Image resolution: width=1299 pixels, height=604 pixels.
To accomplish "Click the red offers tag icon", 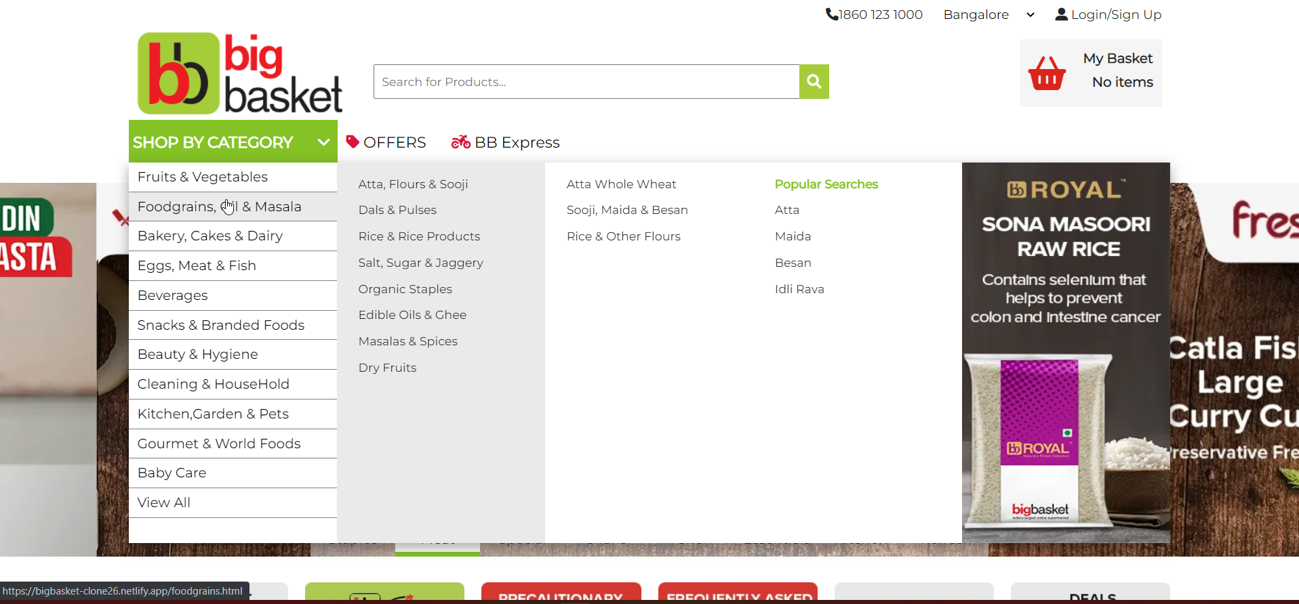I will [353, 142].
